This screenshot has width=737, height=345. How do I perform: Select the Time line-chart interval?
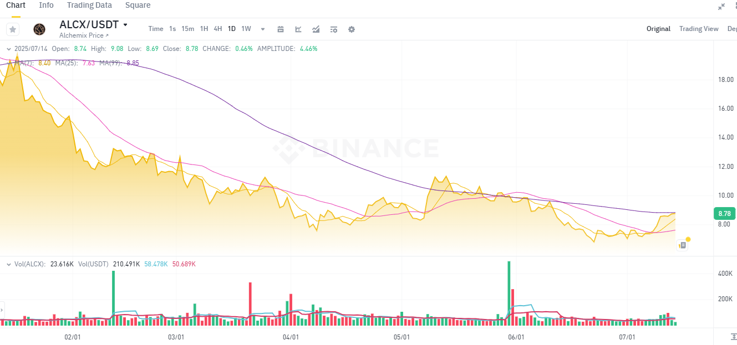(x=156, y=29)
